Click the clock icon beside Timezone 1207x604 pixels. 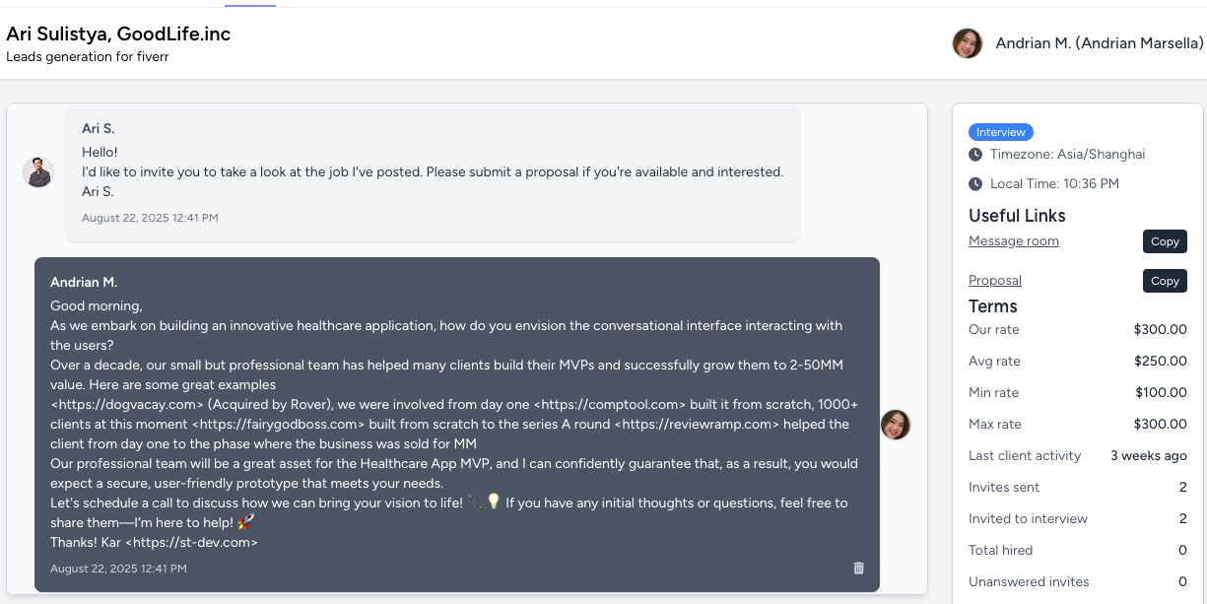(975, 155)
